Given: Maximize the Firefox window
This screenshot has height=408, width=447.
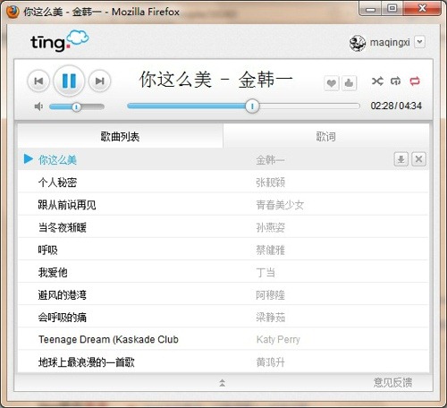Looking at the screenshot, I should tap(392, 8).
